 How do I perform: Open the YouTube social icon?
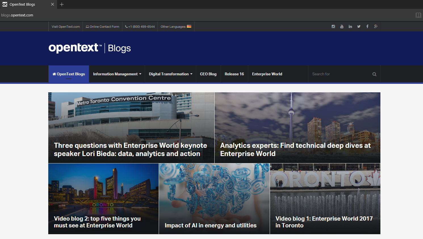342,26
